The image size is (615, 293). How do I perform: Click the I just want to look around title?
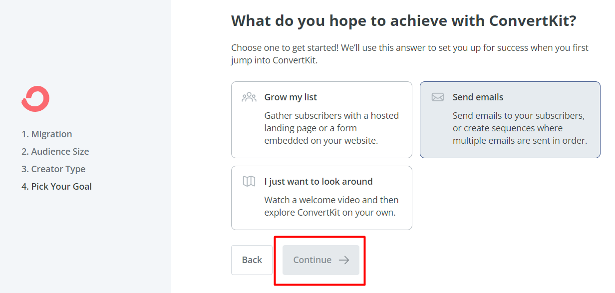point(318,181)
